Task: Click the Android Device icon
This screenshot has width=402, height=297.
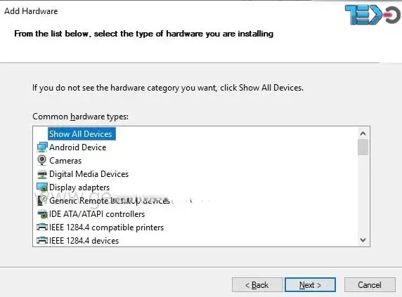Action: [42, 147]
